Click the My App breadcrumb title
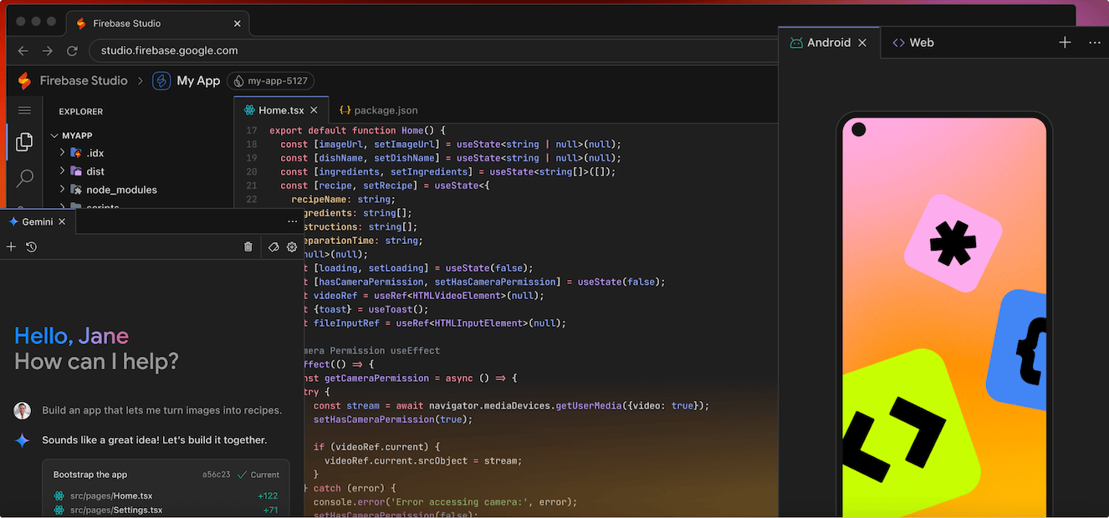This screenshot has width=1109, height=518. pos(198,81)
